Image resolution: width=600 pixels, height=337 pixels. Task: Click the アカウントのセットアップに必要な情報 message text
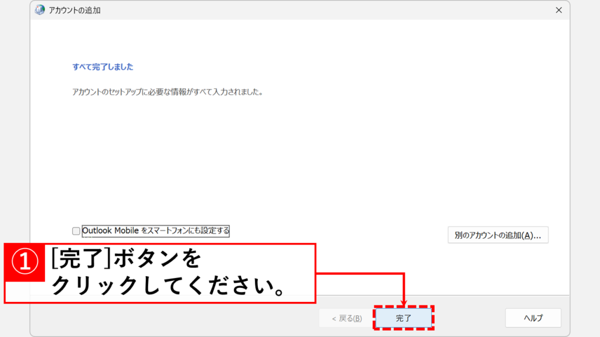[167, 92]
